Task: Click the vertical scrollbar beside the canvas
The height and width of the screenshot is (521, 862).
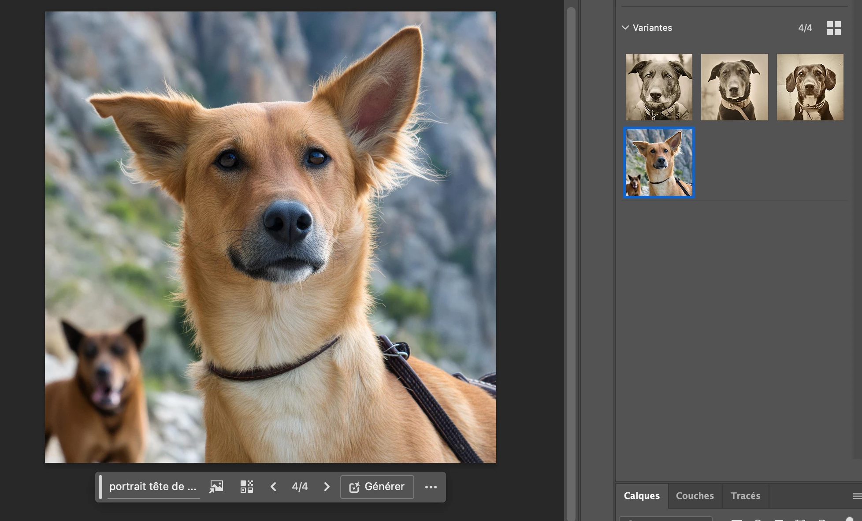Action: click(x=571, y=260)
